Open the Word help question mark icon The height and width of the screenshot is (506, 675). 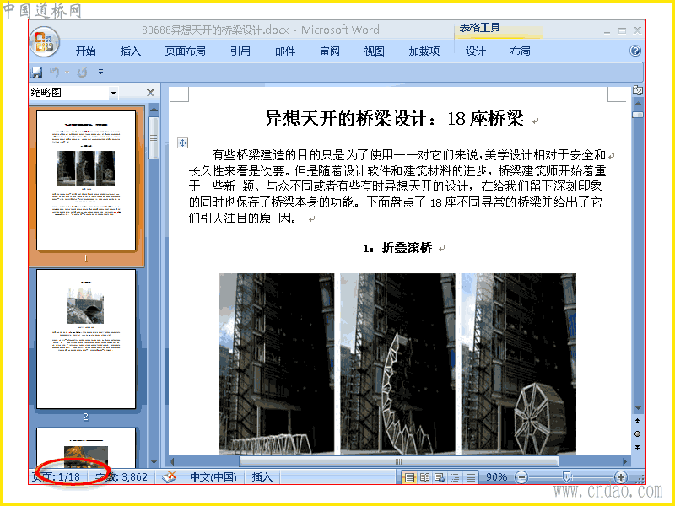point(635,51)
